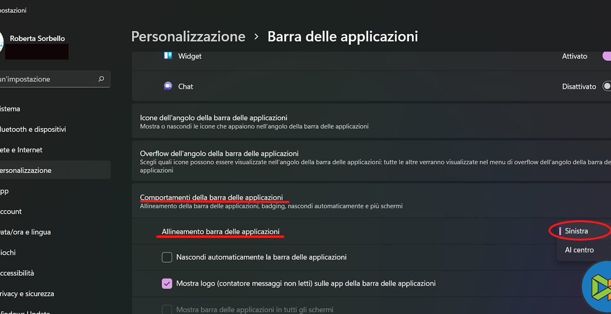Turn off the Widget toggle
Screen dimensions: 611x314
click(606, 56)
